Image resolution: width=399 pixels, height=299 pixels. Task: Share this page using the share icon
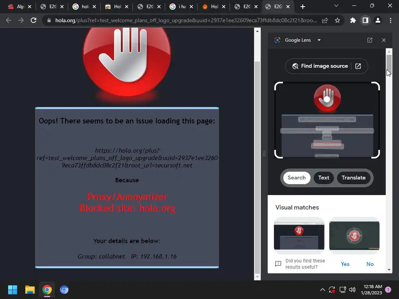tap(325, 20)
